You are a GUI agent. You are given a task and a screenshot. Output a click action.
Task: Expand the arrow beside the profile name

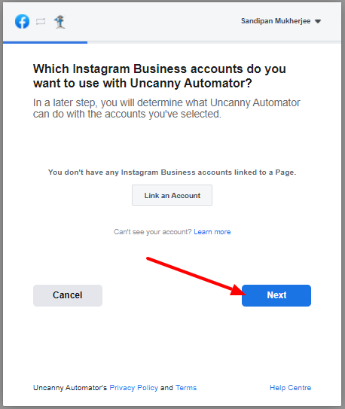[x=318, y=21]
